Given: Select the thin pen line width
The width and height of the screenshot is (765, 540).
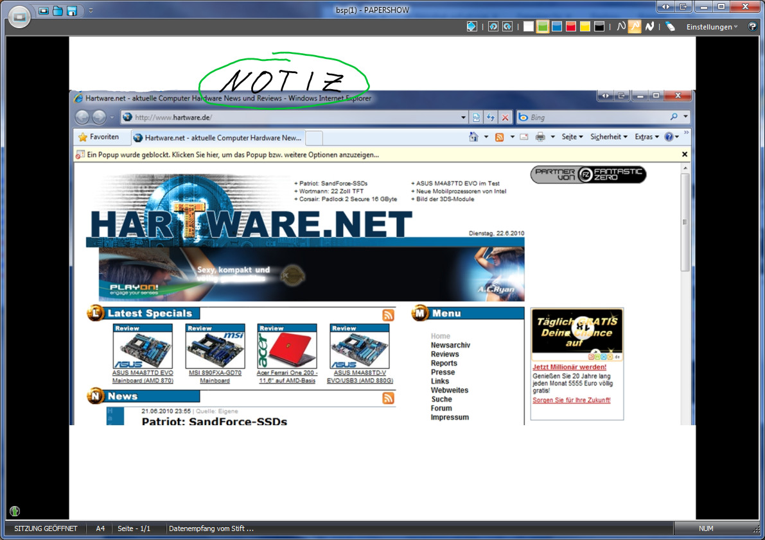Looking at the screenshot, I should tap(621, 26).
